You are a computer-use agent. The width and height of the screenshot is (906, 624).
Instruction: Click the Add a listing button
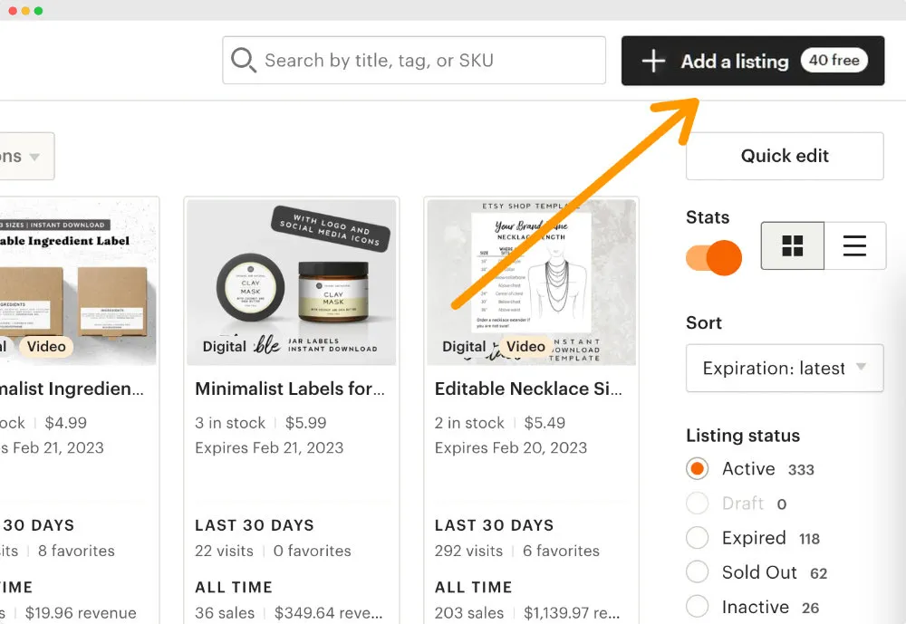[x=734, y=61]
